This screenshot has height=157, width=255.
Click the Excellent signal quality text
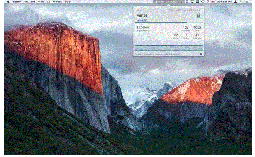pos(143,27)
